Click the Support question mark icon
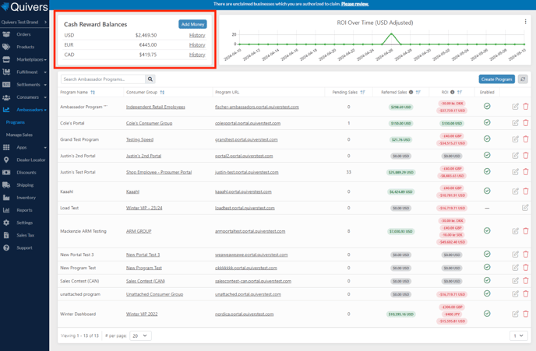This screenshot has width=536, height=351. pos(6,248)
